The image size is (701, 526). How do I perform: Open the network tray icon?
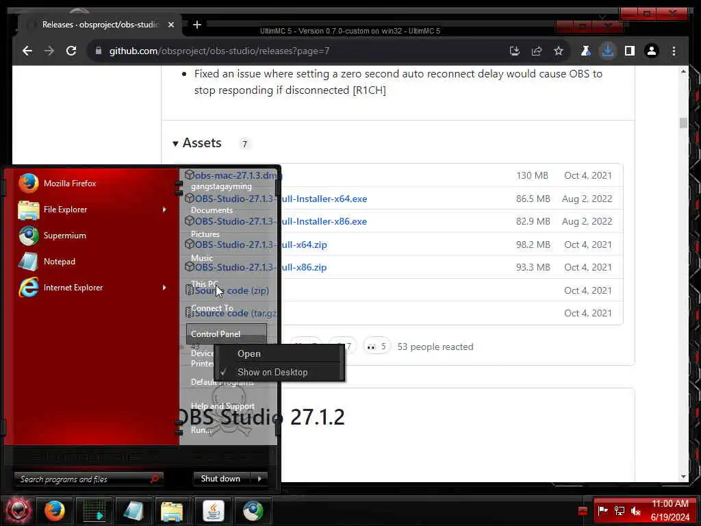pyautogui.click(x=619, y=510)
